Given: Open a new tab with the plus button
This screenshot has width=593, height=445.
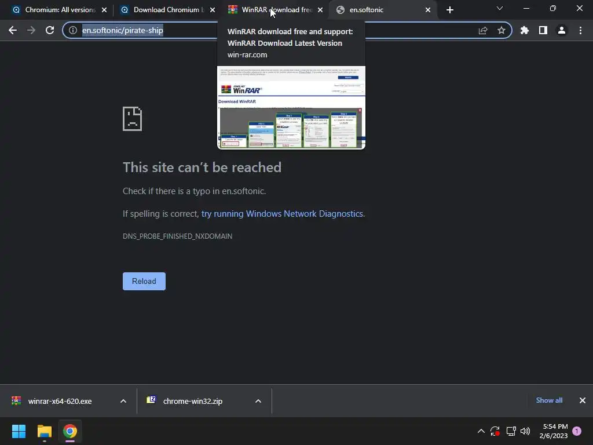Looking at the screenshot, I should coord(449,10).
